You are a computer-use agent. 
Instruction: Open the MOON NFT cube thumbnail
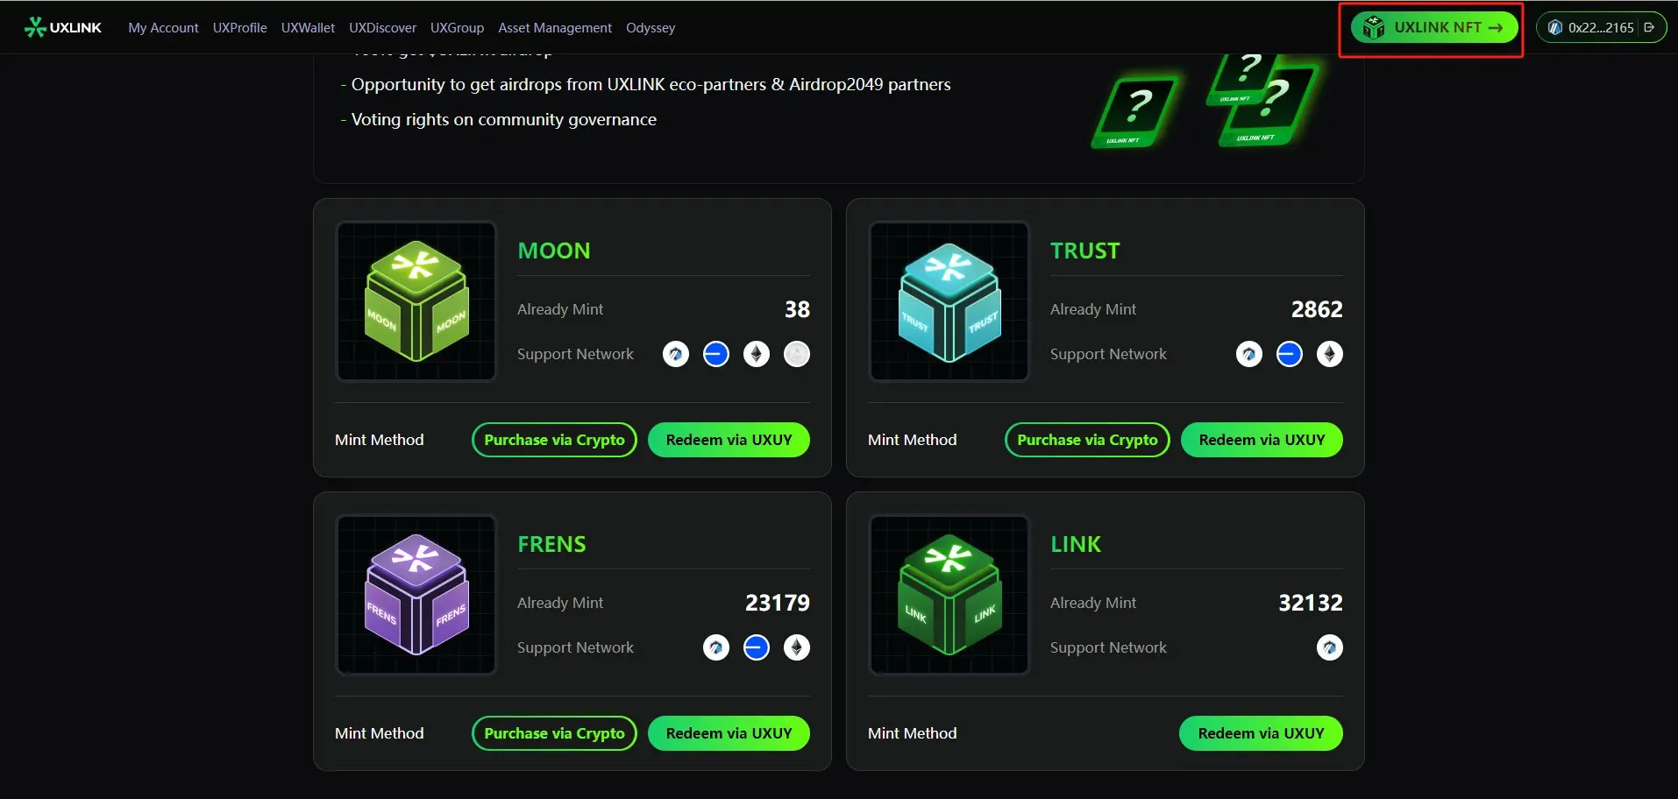(x=416, y=301)
